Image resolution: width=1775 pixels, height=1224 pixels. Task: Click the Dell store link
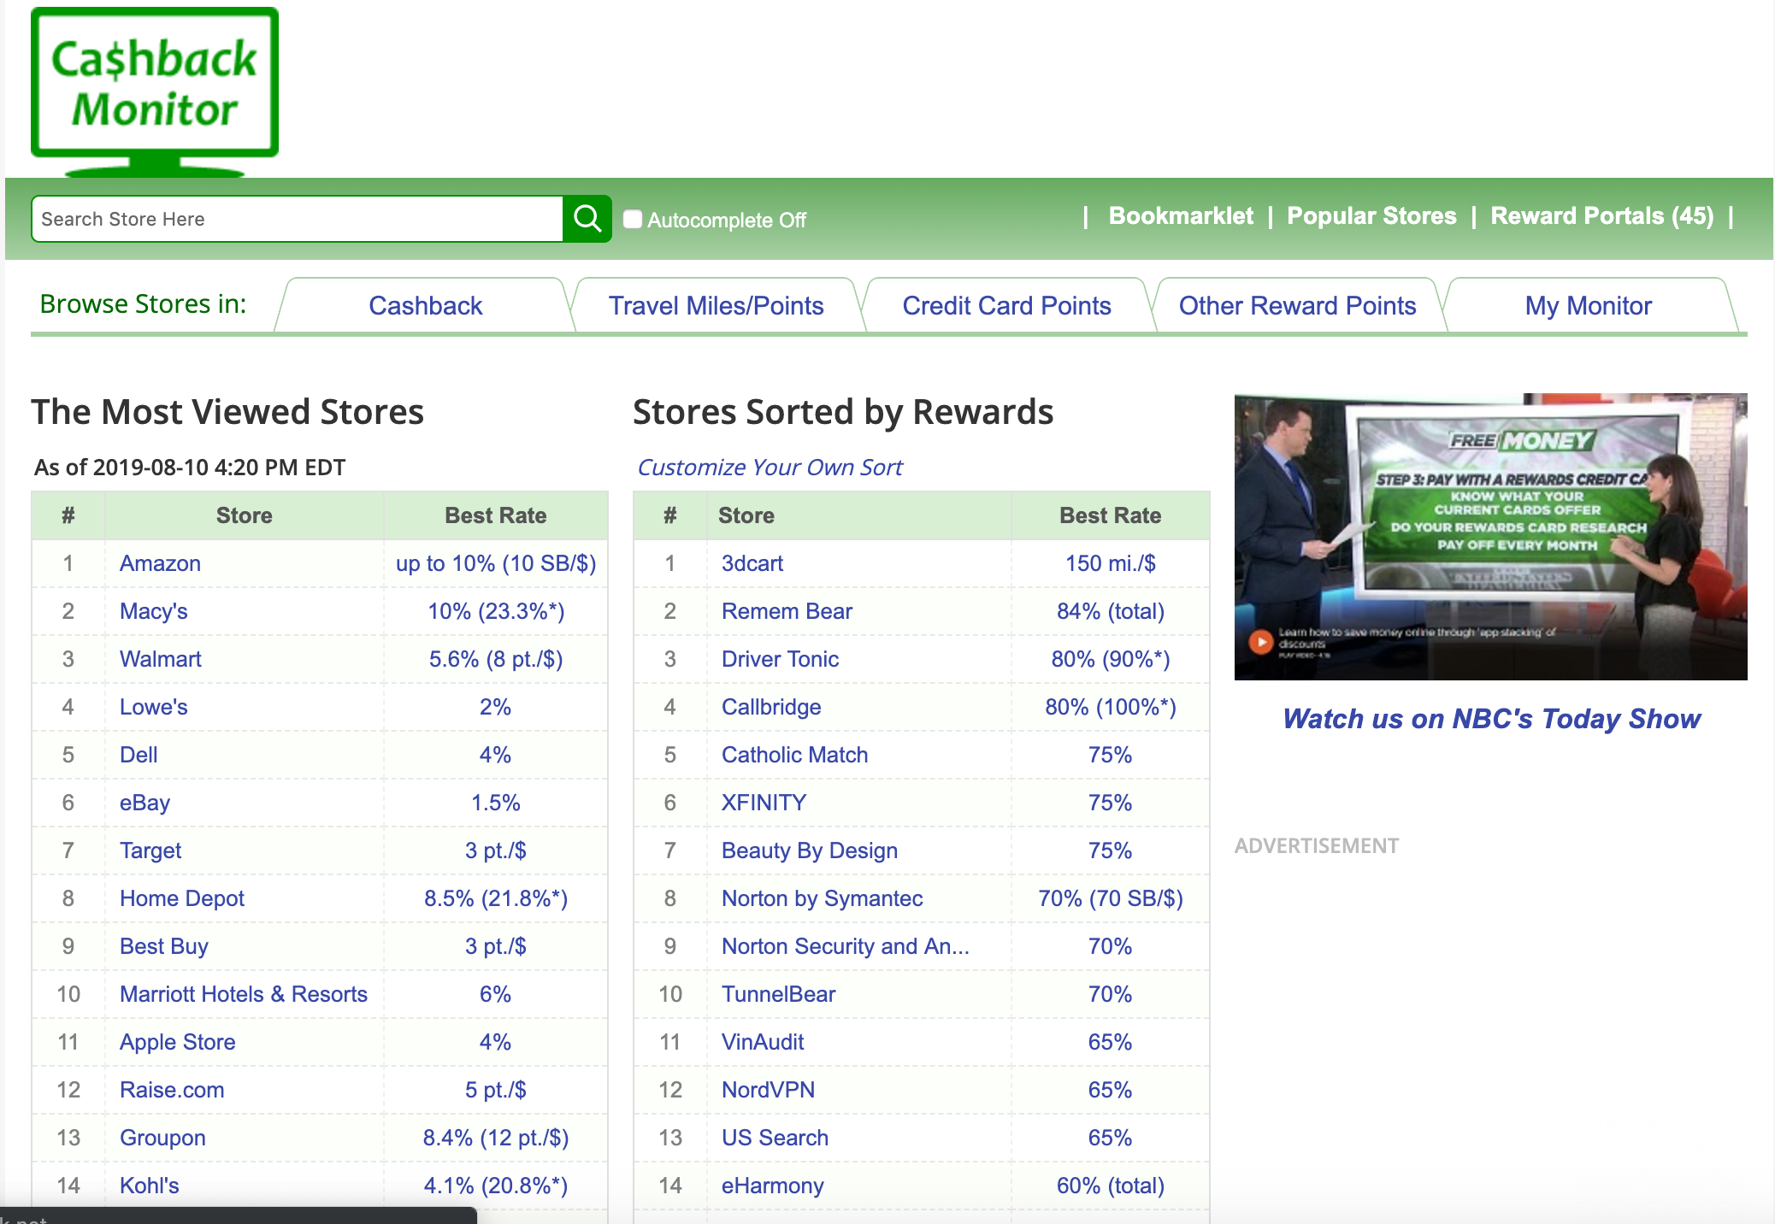pos(139,755)
